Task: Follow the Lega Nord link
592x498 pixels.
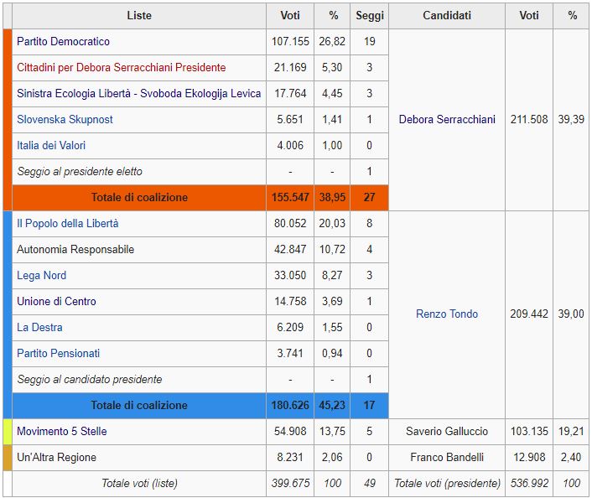Action: tap(42, 275)
